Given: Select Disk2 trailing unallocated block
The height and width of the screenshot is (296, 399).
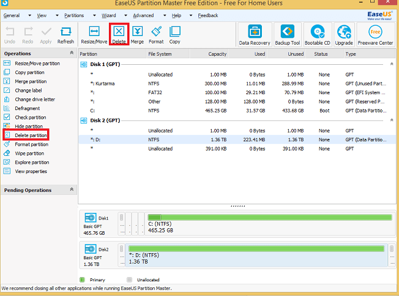Looking at the screenshot, I should pos(392,255).
